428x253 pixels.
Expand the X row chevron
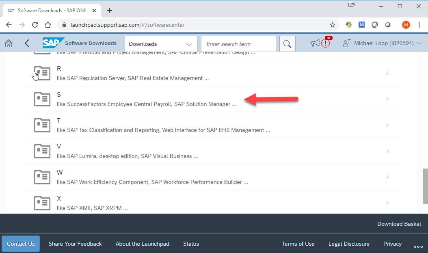pos(388,203)
